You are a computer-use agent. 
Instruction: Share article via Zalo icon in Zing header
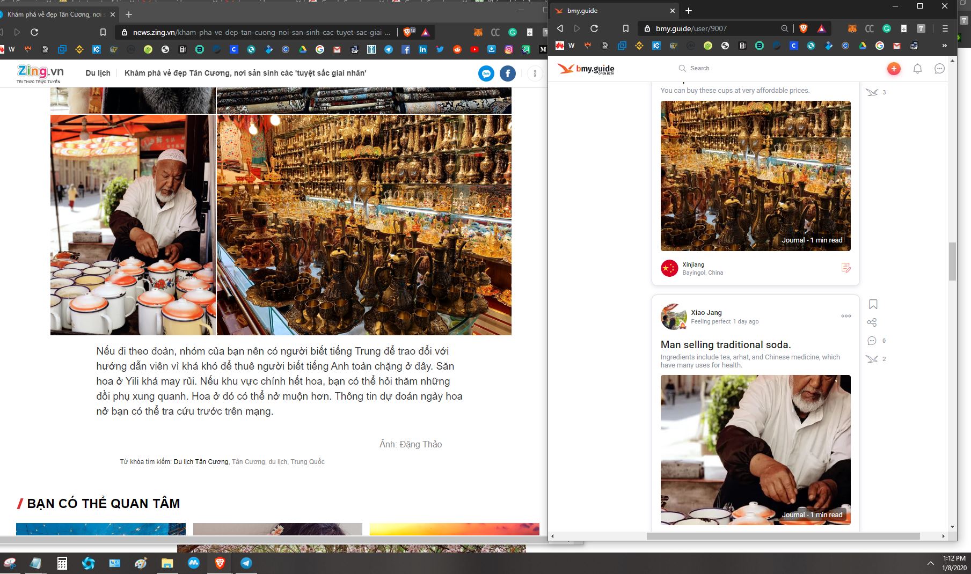(486, 73)
